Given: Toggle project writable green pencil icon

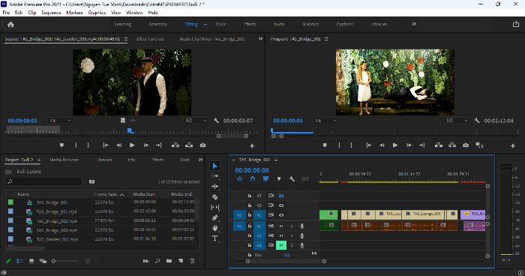Looking at the screenshot, I should click(9, 261).
